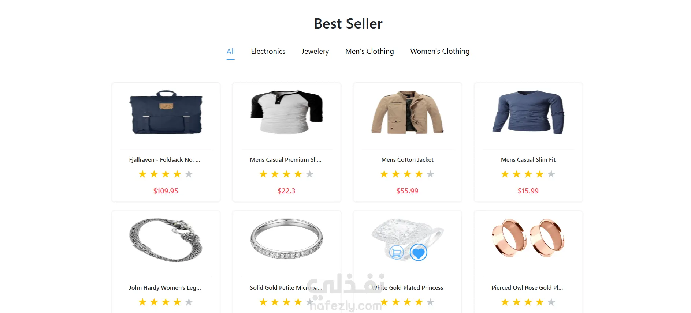
Task: Switch to the Electronics tab
Action: pyautogui.click(x=268, y=52)
